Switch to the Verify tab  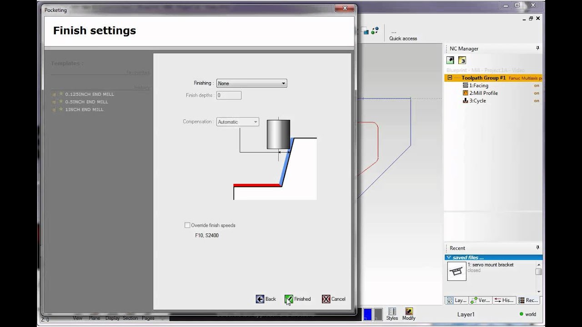(x=480, y=300)
